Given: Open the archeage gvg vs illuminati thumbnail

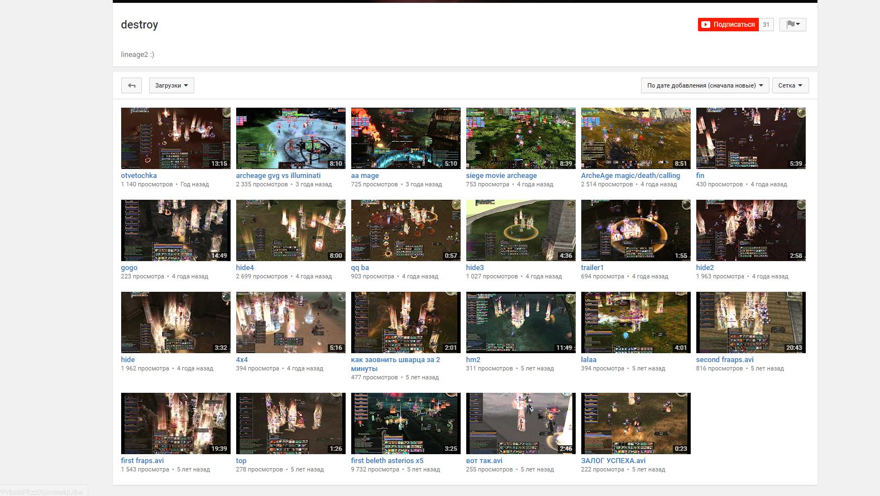Looking at the screenshot, I should point(291,138).
